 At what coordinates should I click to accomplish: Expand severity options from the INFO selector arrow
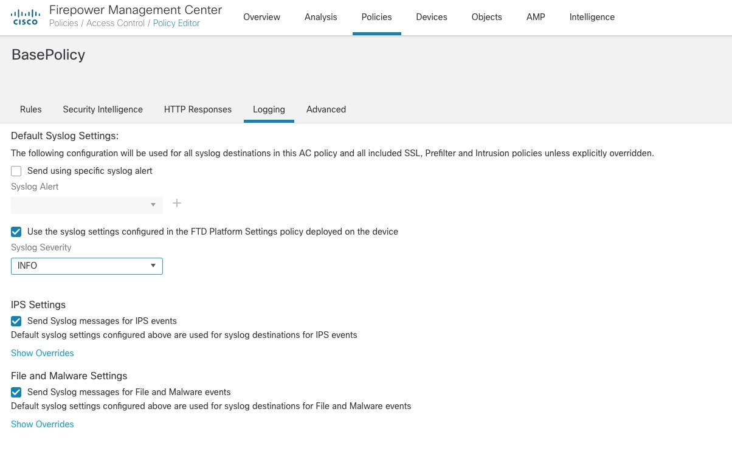coord(153,266)
